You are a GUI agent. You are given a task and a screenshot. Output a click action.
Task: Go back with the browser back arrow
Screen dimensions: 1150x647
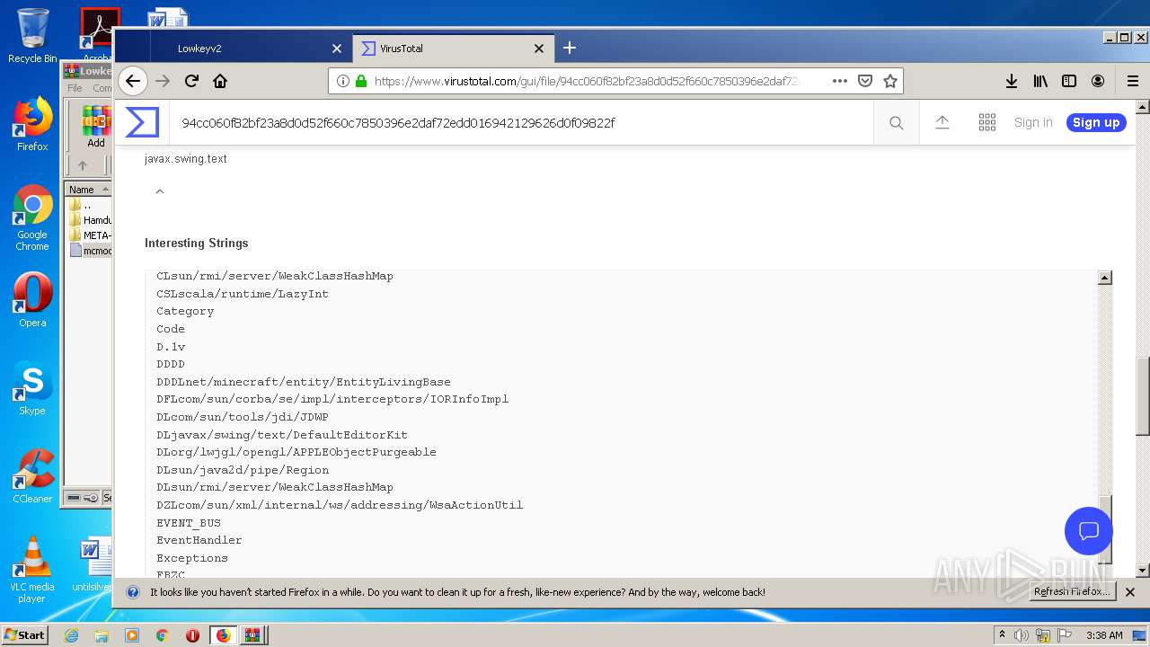[x=133, y=81]
